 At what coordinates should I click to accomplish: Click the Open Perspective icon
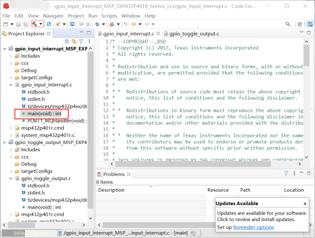pos(300,24)
